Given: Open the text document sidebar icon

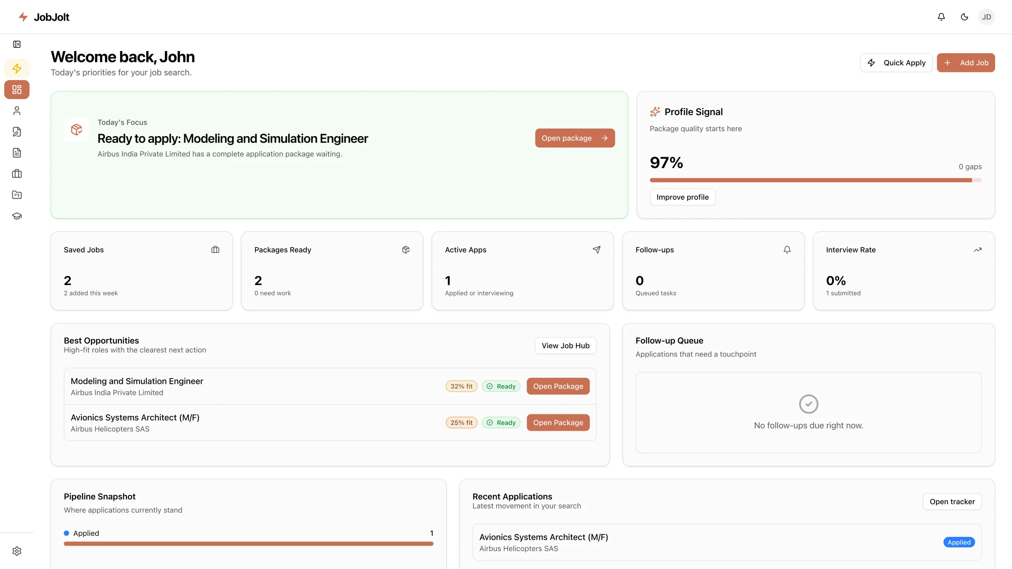Looking at the screenshot, I should point(17,153).
